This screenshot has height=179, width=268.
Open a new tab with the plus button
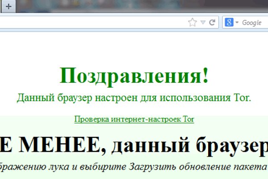click(x=9, y=7)
